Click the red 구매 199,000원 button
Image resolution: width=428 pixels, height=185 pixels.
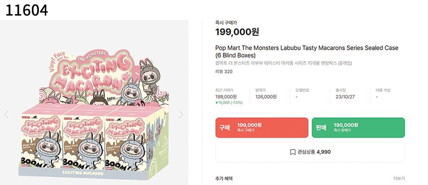pyautogui.click(x=262, y=128)
